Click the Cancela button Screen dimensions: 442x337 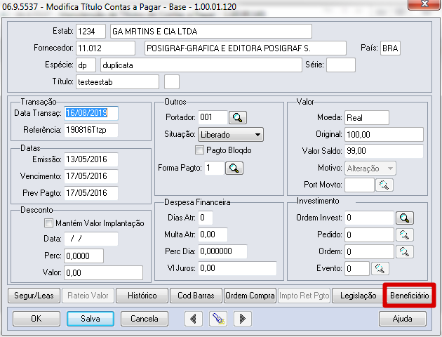pyautogui.click(x=145, y=319)
